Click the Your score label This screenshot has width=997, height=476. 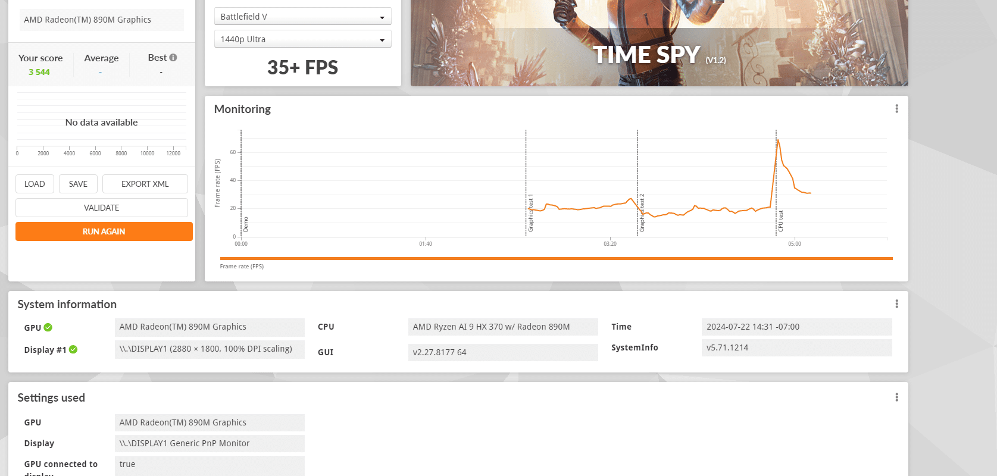tap(40, 58)
